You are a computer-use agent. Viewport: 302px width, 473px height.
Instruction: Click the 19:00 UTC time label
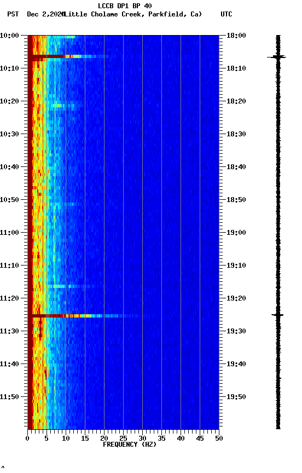point(236,233)
